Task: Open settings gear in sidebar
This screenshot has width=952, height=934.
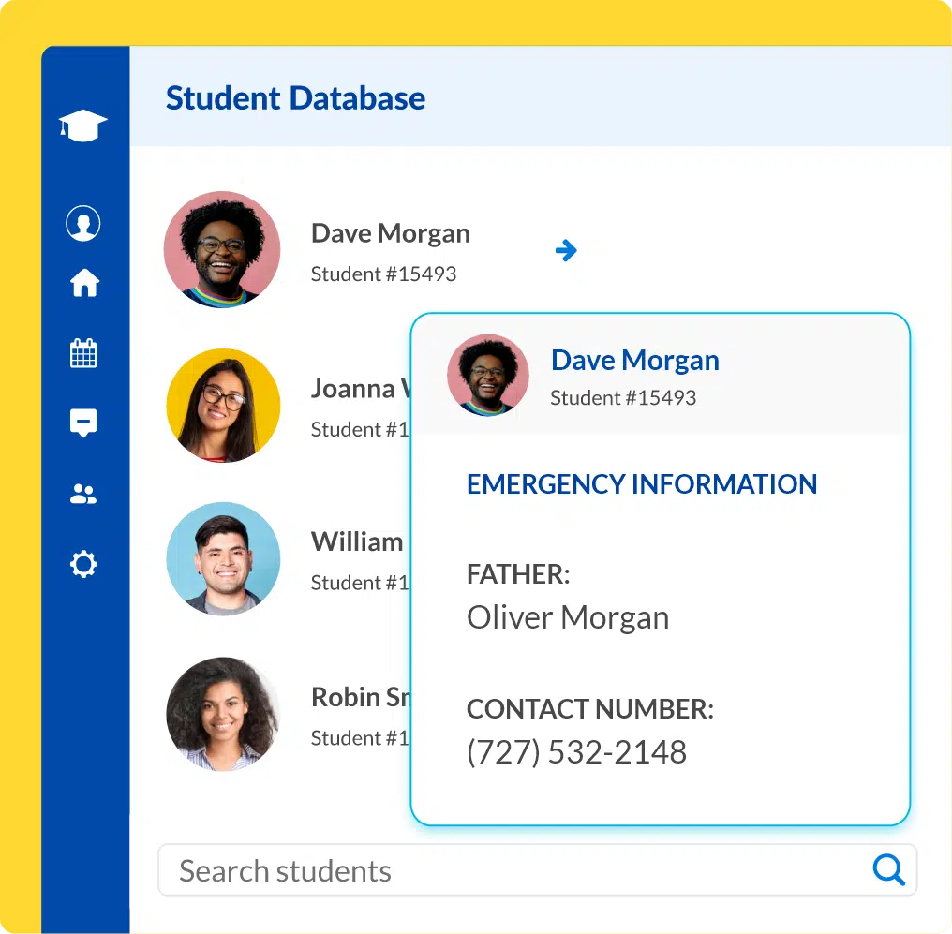Action: click(83, 564)
